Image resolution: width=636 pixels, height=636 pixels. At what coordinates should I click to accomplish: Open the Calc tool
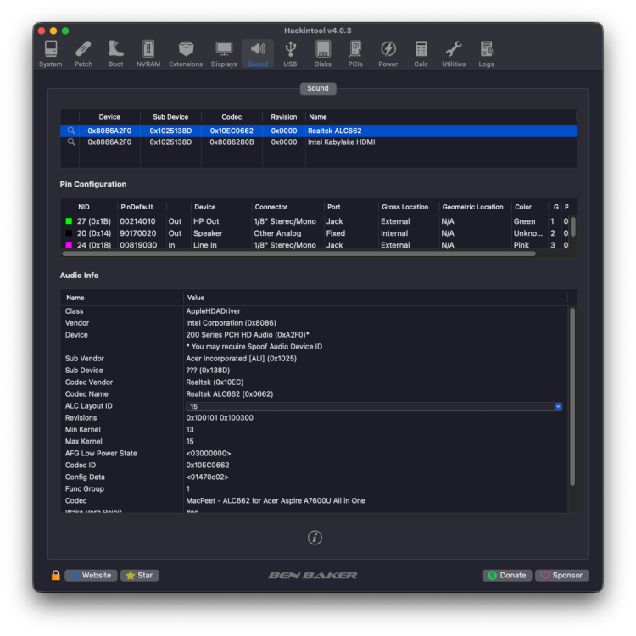tap(421, 53)
